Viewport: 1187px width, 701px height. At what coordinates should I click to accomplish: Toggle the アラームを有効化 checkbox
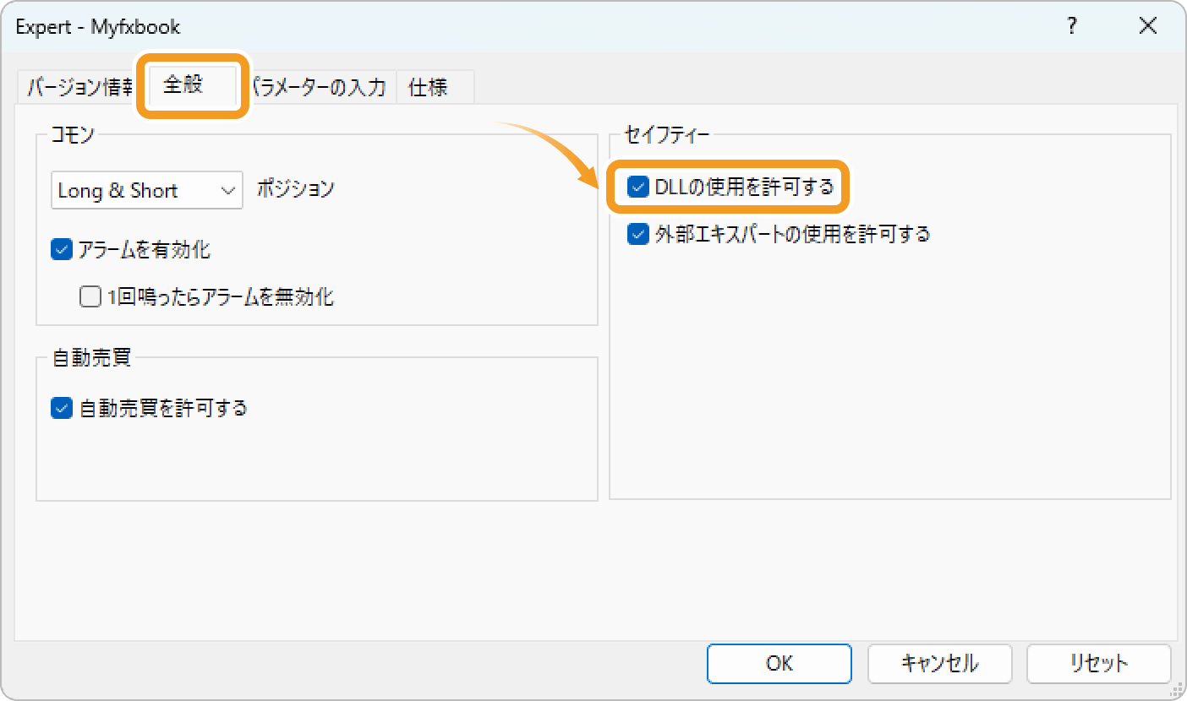click(63, 250)
